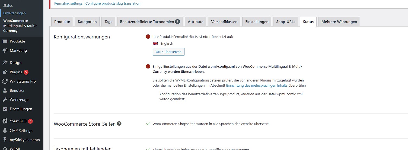Click the Design brush icon
This screenshot has height=150, width=408.
click(5, 63)
